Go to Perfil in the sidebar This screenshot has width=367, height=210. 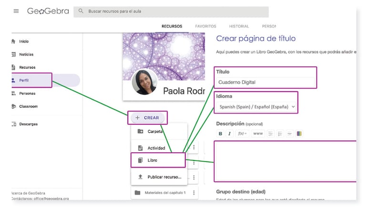coord(24,80)
